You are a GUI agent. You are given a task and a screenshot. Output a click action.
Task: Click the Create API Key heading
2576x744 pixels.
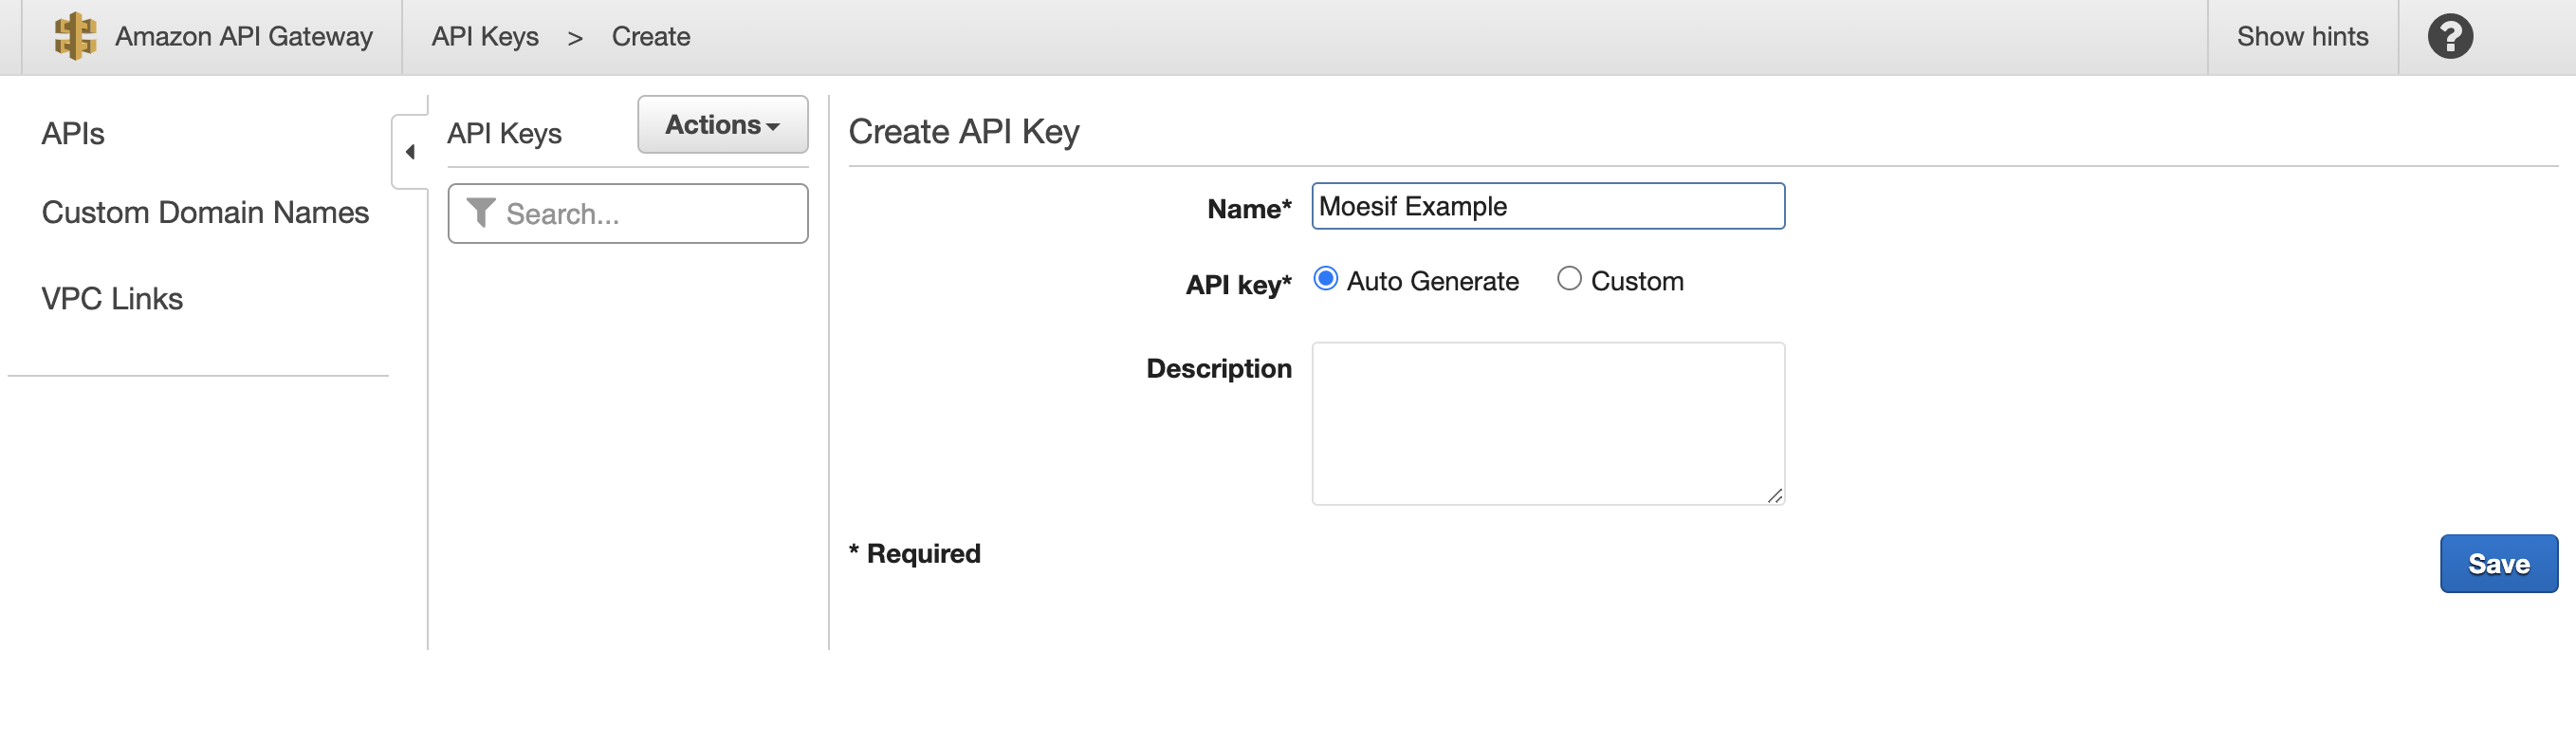pyautogui.click(x=964, y=131)
